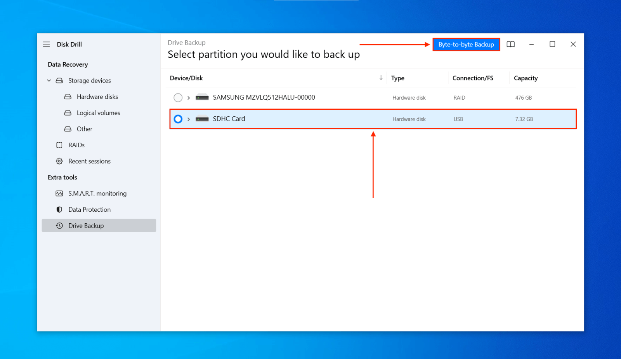Screen dimensions: 621x359
Task: Collapse the Storage devices tree
Action: point(49,80)
